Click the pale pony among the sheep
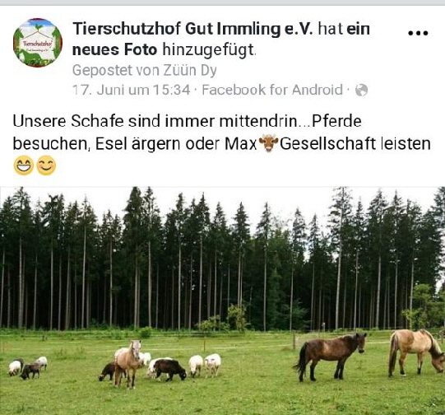This screenshot has width=445, height=415. click(127, 364)
